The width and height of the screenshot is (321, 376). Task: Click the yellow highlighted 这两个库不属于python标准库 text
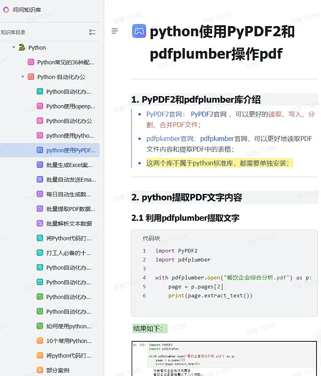[219, 163]
